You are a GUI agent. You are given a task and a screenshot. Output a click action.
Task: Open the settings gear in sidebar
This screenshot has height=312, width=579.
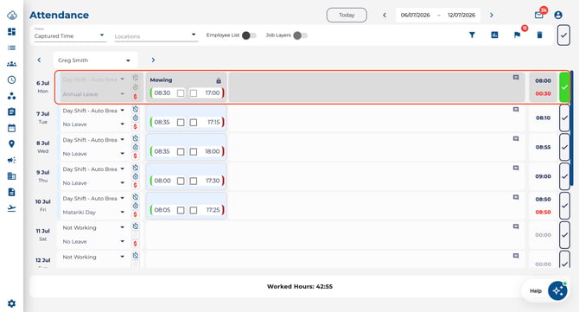(x=11, y=303)
